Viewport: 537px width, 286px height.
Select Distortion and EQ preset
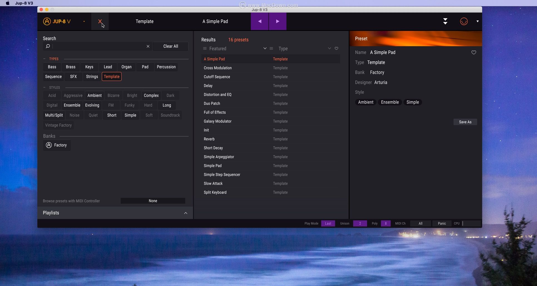(270, 94)
